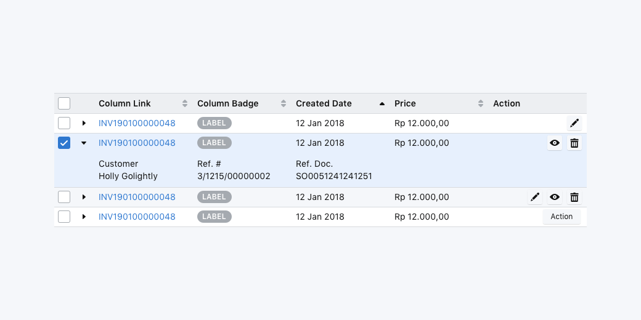
Task: Click the trash delete icon in selected row
Action: [x=574, y=143]
